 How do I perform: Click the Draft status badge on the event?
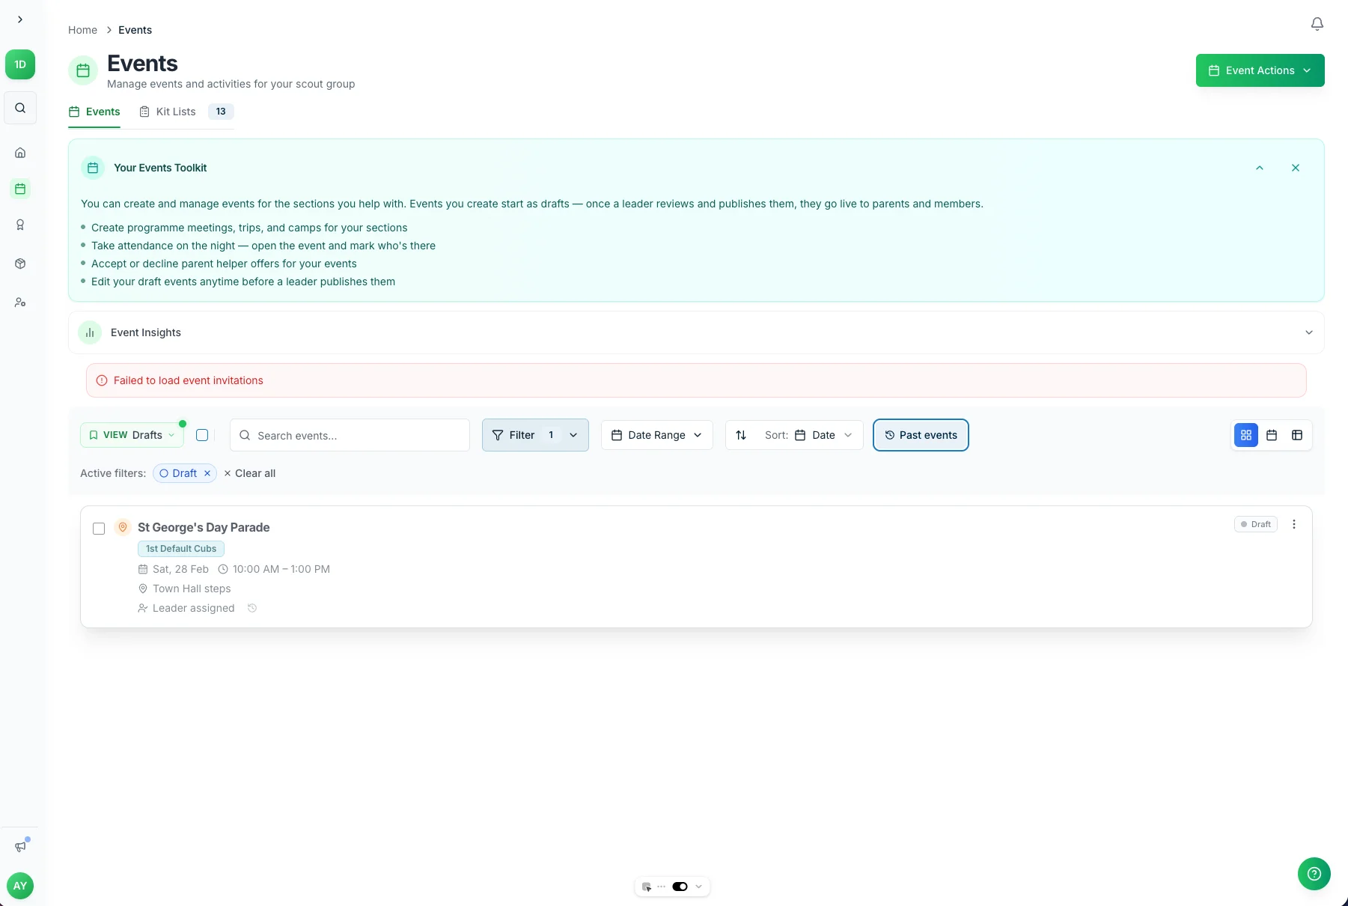tap(1255, 524)
